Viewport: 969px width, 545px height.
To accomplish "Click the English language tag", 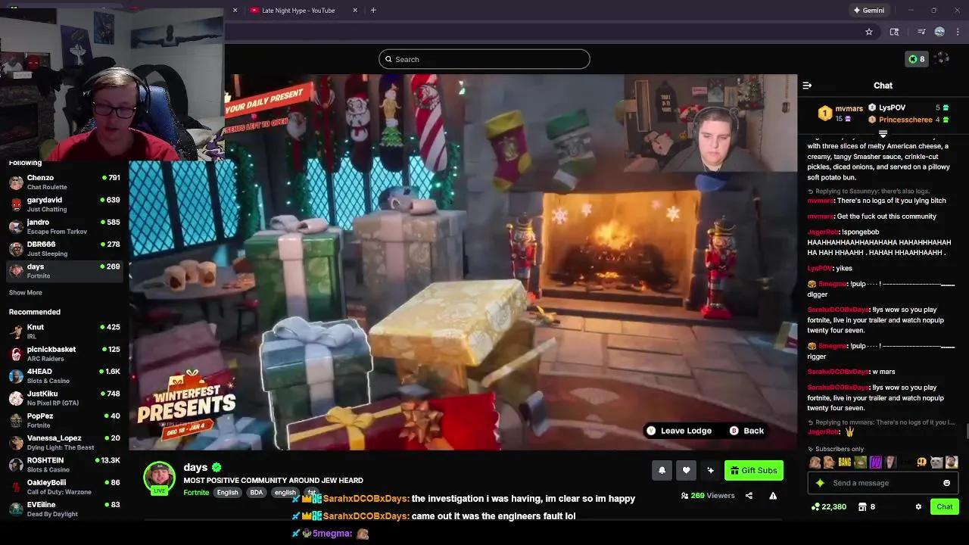I will (x=227, y=493).
